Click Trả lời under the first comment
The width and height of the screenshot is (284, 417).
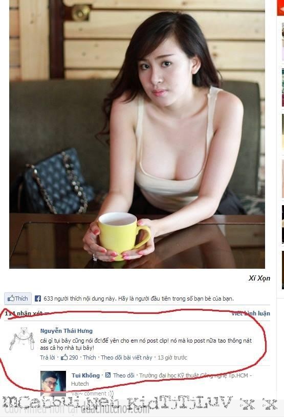48,358
